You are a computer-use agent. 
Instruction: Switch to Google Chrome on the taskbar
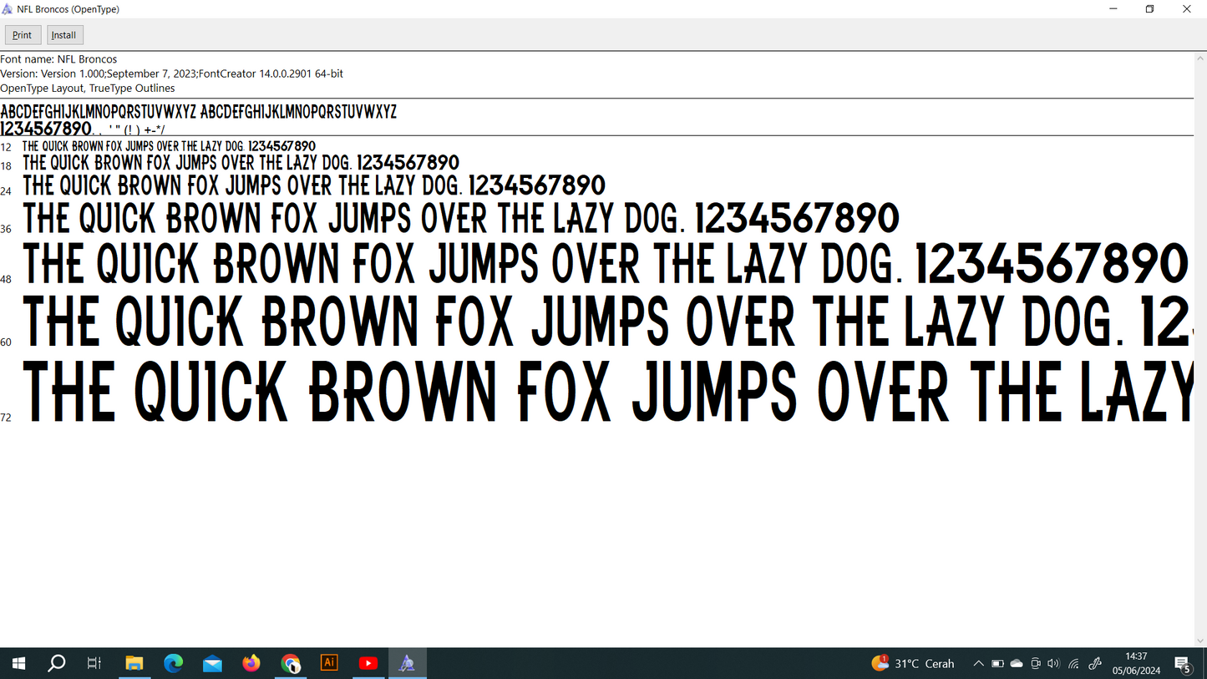click(291, 663)
